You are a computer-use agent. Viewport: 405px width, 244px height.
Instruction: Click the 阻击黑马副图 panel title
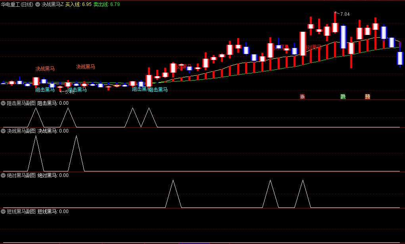21,103
